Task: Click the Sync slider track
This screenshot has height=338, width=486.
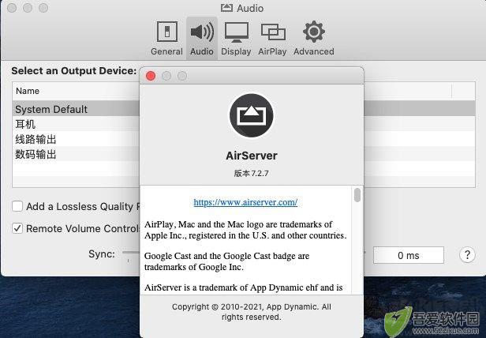Action: tap(131, 253)
